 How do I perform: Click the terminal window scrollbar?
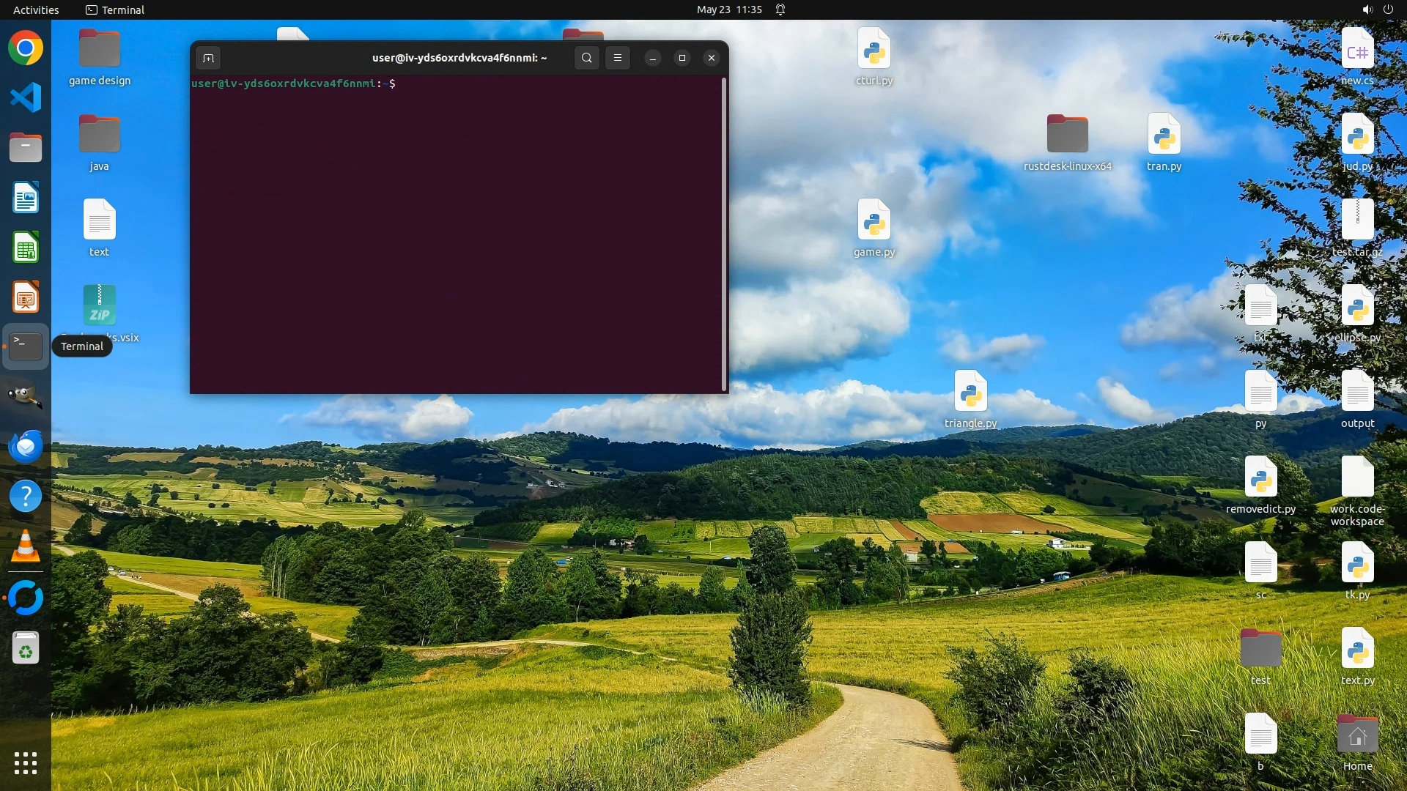[x=724, y=234]
